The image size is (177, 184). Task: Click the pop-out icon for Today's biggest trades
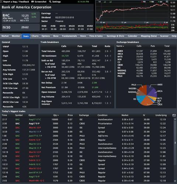tap(174, 115)
